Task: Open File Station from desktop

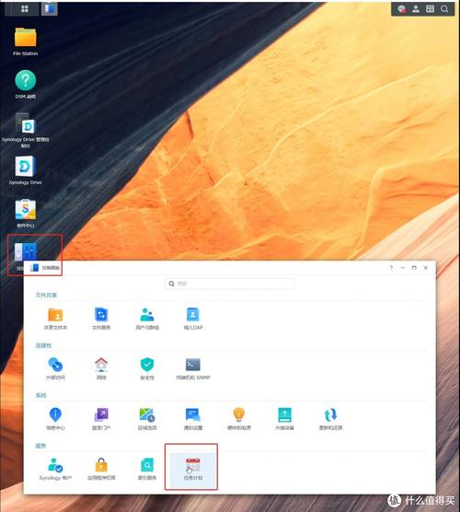Action: click(26, 41)
